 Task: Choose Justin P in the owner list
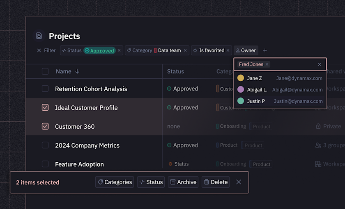(256, 101)
